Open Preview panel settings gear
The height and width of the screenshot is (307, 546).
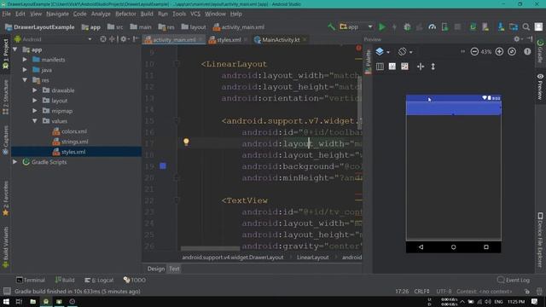click(517, 39)
